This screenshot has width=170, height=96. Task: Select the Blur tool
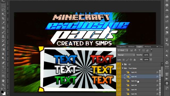pyautogui.click(x=3, y=54)
